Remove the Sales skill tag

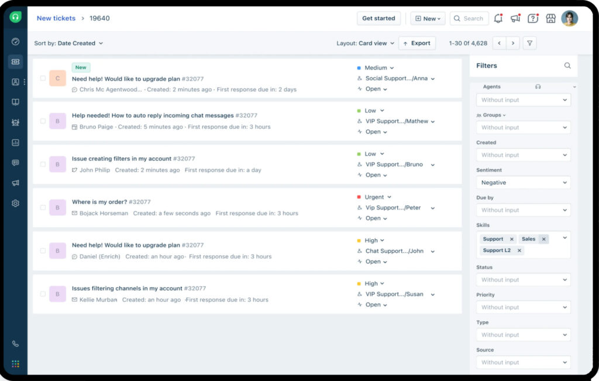[543, 239]
